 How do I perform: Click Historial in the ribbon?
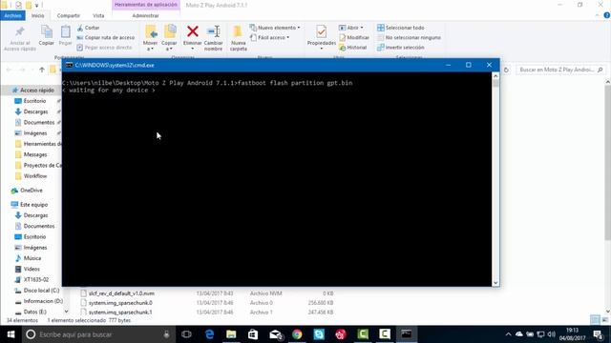point(352,48)
